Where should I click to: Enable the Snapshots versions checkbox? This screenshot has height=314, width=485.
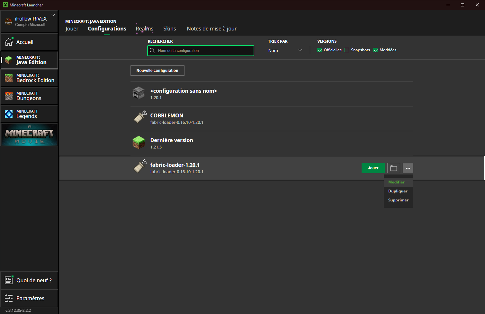point(347,50)
